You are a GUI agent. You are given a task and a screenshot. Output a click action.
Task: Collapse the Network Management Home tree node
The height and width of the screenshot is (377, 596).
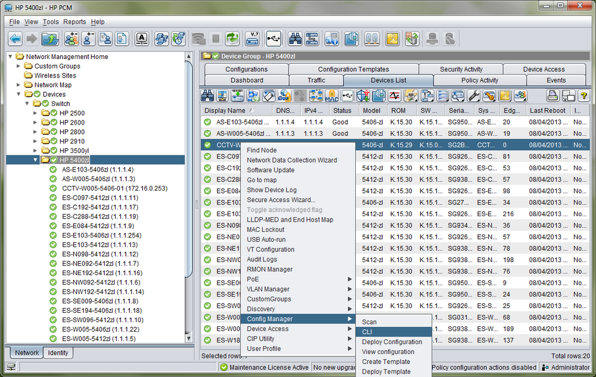[x=10, y=57]
